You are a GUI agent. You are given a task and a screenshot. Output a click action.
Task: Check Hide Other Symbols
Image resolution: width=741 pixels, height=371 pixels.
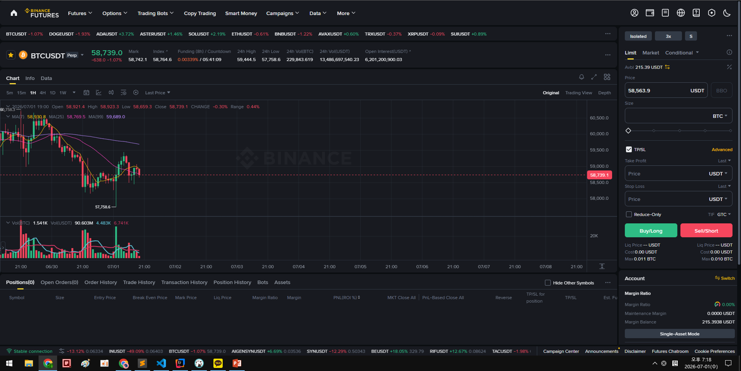[x=547, y=283]
